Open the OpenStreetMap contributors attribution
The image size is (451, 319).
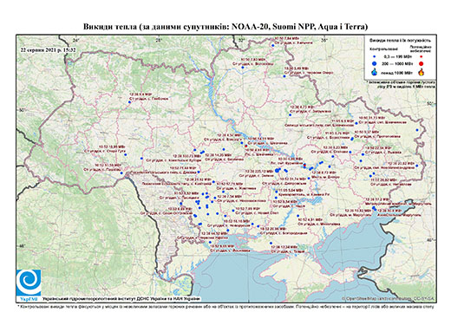coord(389,298)
